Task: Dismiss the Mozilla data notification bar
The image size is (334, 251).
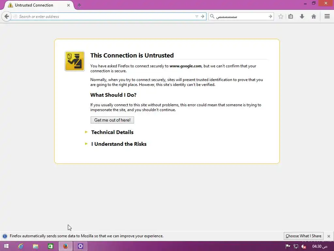Action: (x=329, y=236)
